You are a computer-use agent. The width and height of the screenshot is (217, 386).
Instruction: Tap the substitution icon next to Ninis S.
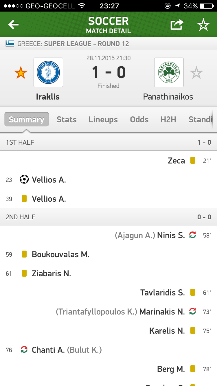click(192, 235)
